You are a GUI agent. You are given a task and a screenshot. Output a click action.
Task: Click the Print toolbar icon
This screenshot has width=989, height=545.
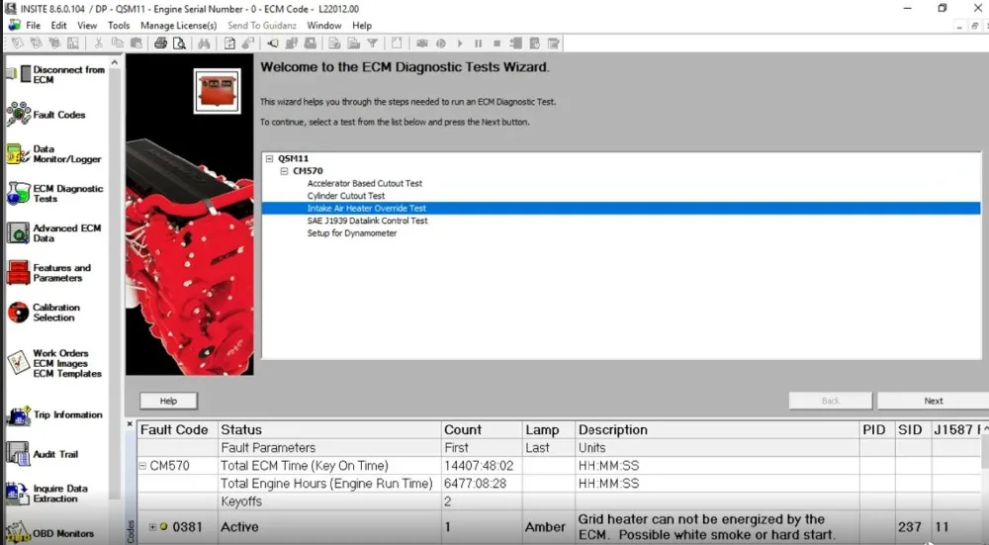point(160,44)
